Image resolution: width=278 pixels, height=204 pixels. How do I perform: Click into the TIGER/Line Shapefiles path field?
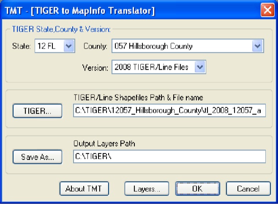coord(169,111)
